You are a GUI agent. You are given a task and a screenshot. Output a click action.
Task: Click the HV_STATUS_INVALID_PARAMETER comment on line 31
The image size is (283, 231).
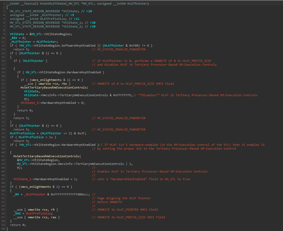click(x=119, y=118)
